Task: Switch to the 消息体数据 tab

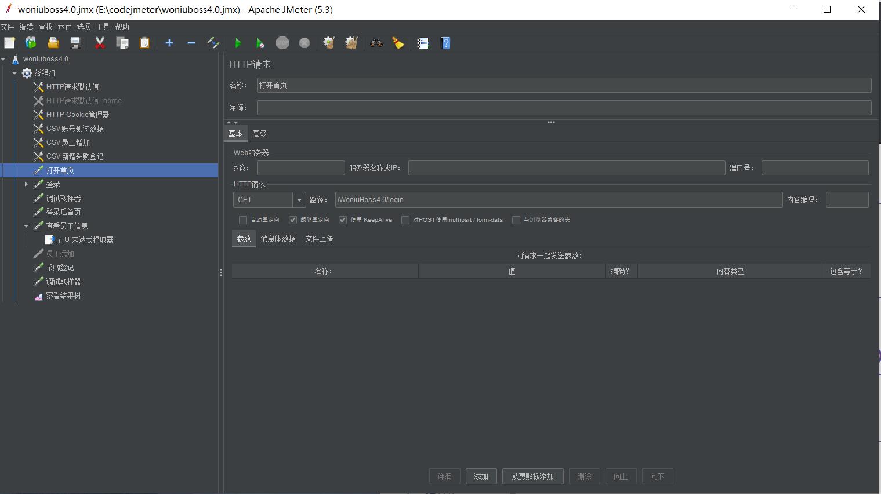Action: (278, 239)
